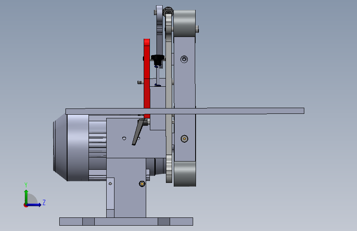Select the base plate at the bottom
The width and height of the screenshot is (357, 231).
click(x=126, y=222)
